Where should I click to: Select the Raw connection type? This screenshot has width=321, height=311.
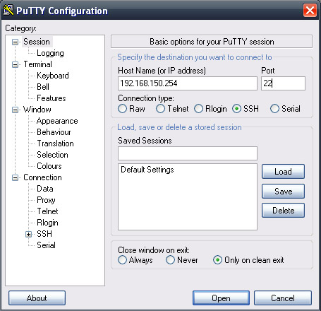(122, 109)
